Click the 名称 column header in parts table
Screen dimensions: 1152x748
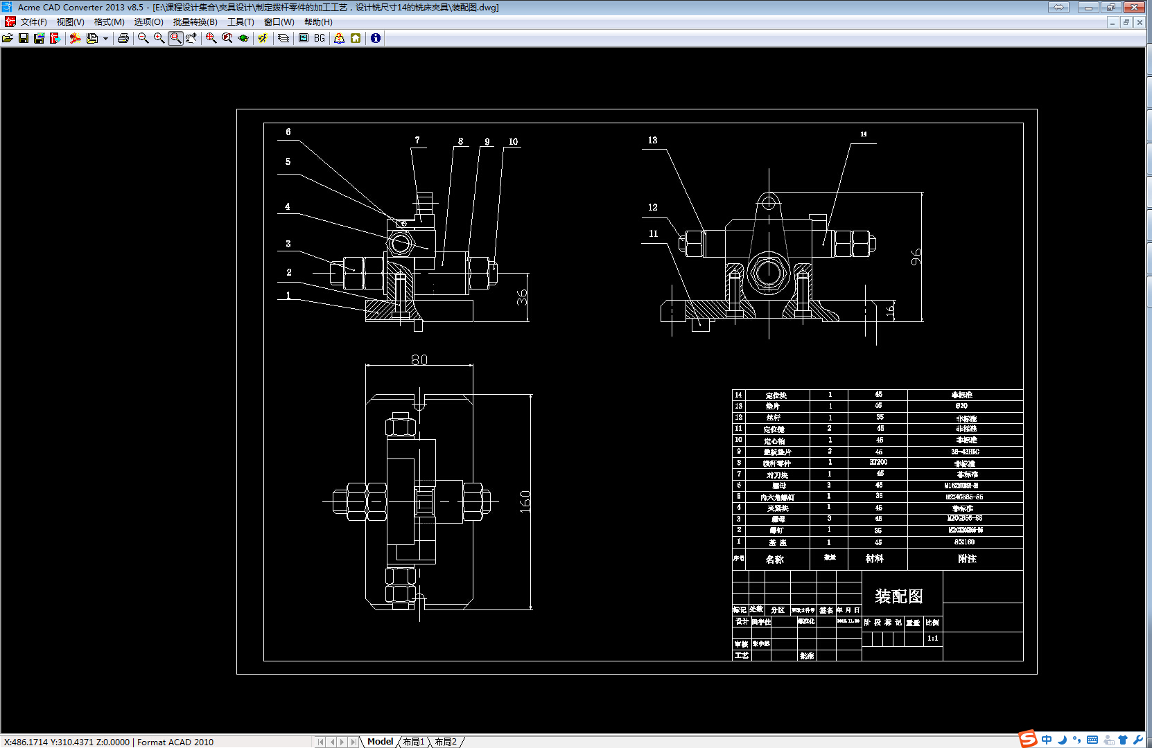click(x=775, y=559)
